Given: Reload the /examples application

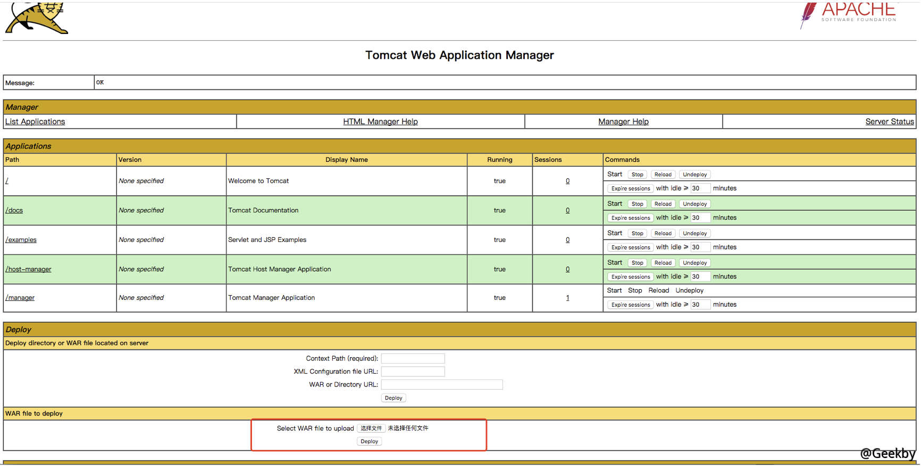Looking at the screenshot, I should point(663,234).
